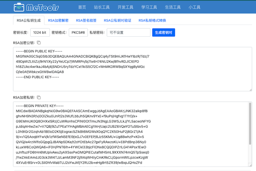The width and height of the screenshot is (256, 171).
Task: Open the 生活工具 menu
Action: tap(173, 7)
